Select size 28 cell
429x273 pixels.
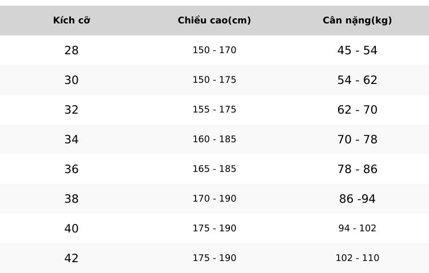coord(71,50)
